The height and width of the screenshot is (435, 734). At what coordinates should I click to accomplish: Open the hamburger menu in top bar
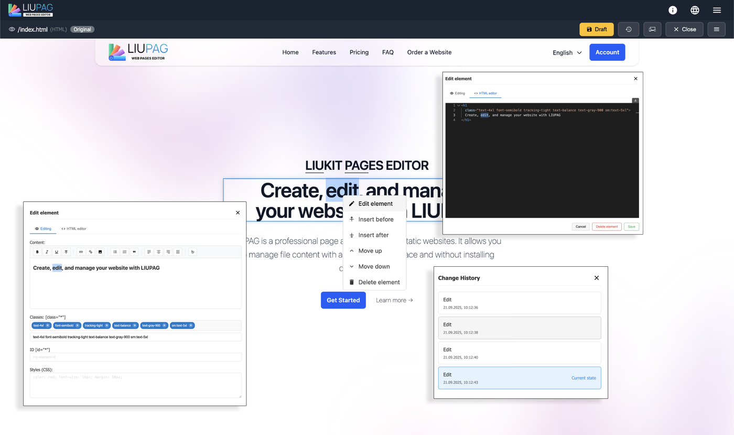(x=717, y=10)
